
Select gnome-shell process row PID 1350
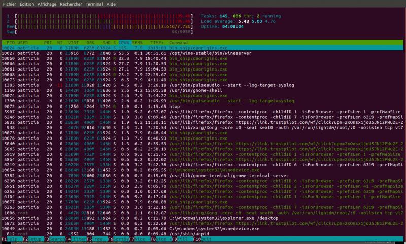pyautogui.click(x=202, y=90)
